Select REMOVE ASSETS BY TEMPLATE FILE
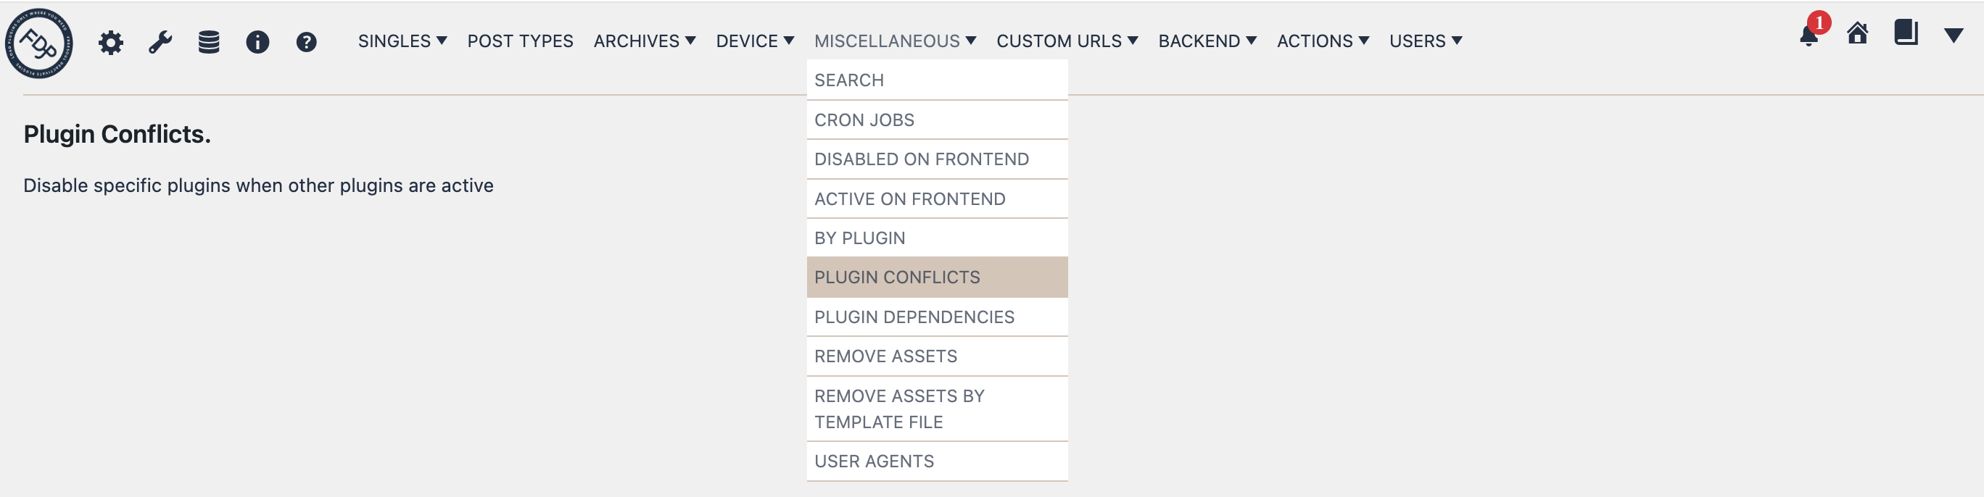1984x497 pixels. (x=898, y=409)
